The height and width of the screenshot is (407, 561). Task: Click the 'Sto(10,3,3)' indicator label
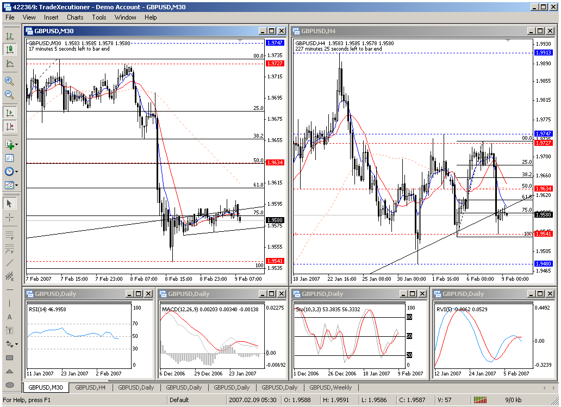point(308,309)
